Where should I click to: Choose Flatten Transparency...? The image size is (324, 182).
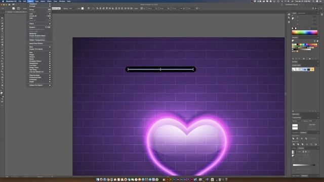point(39,40)
